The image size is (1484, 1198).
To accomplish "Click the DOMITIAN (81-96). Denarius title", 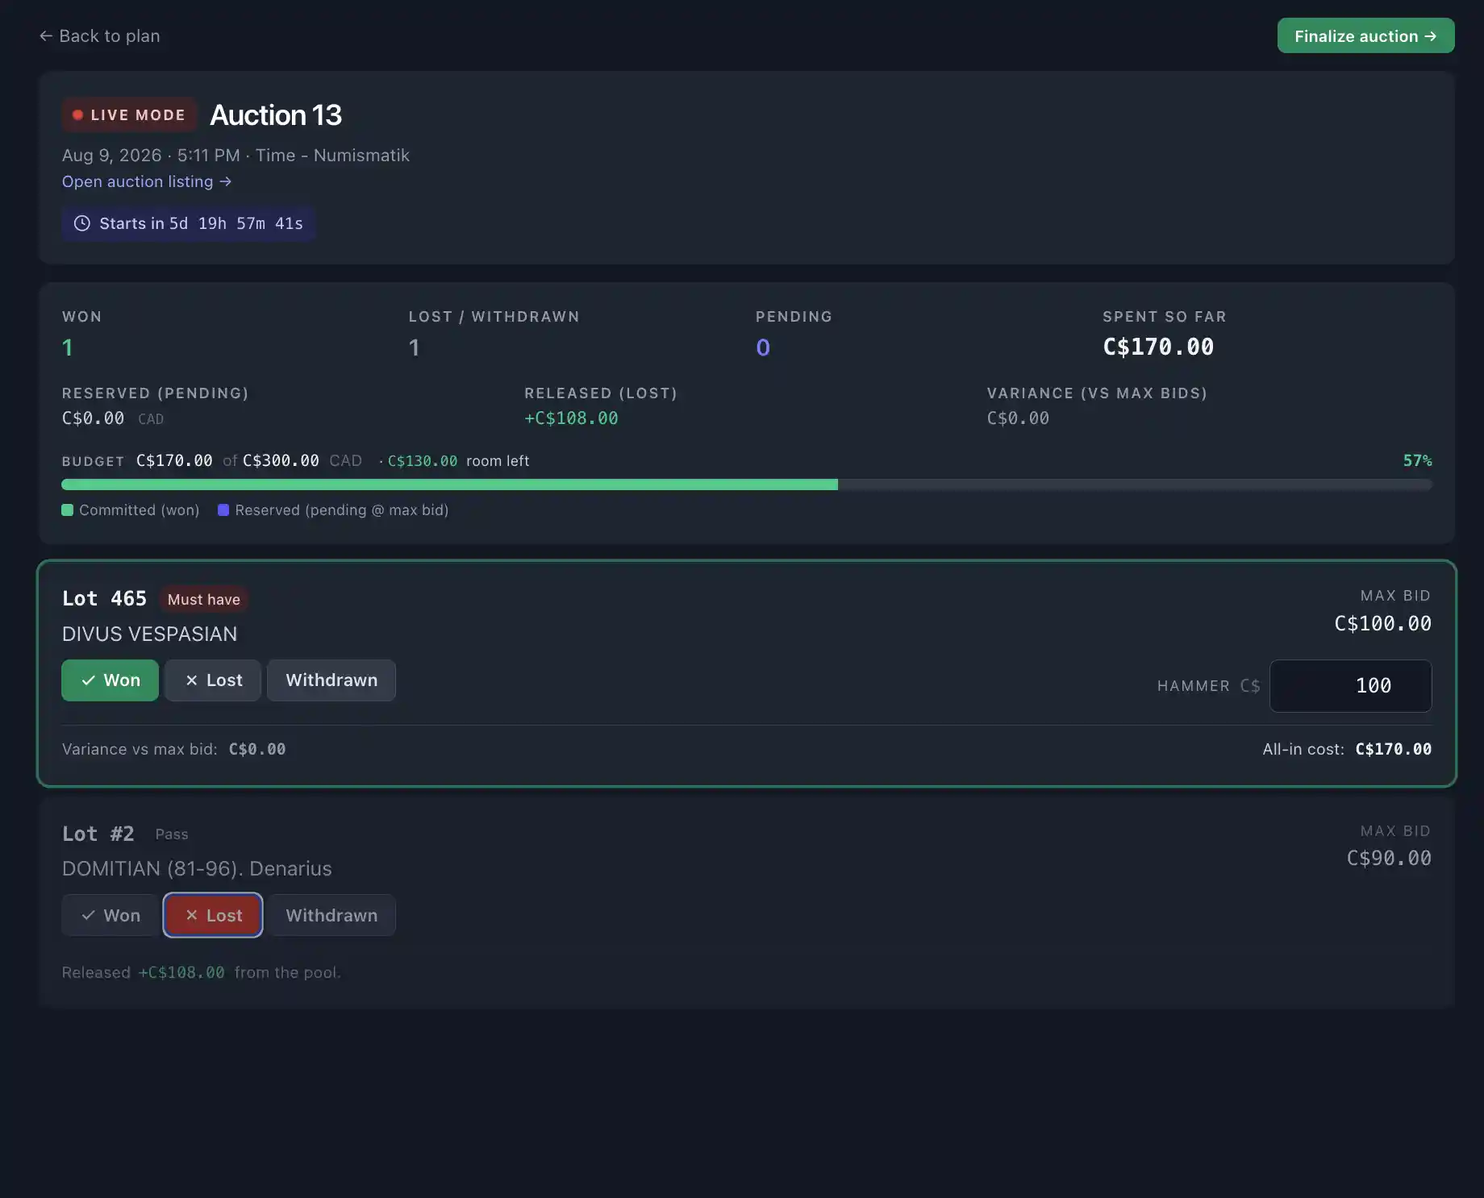I will (x=197, y=869).
